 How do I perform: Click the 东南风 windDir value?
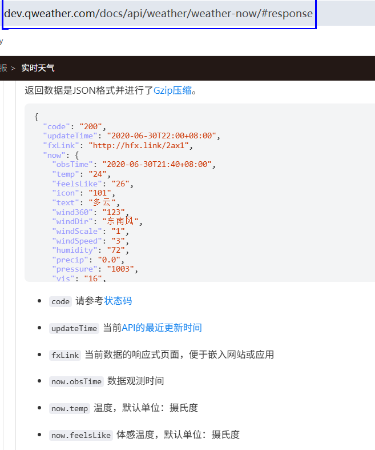(x=120, y=221)
